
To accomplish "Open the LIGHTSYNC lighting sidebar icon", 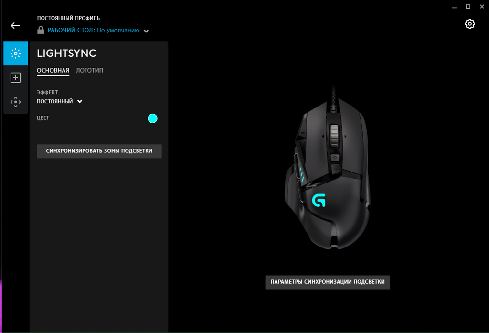I will point(16,54).
